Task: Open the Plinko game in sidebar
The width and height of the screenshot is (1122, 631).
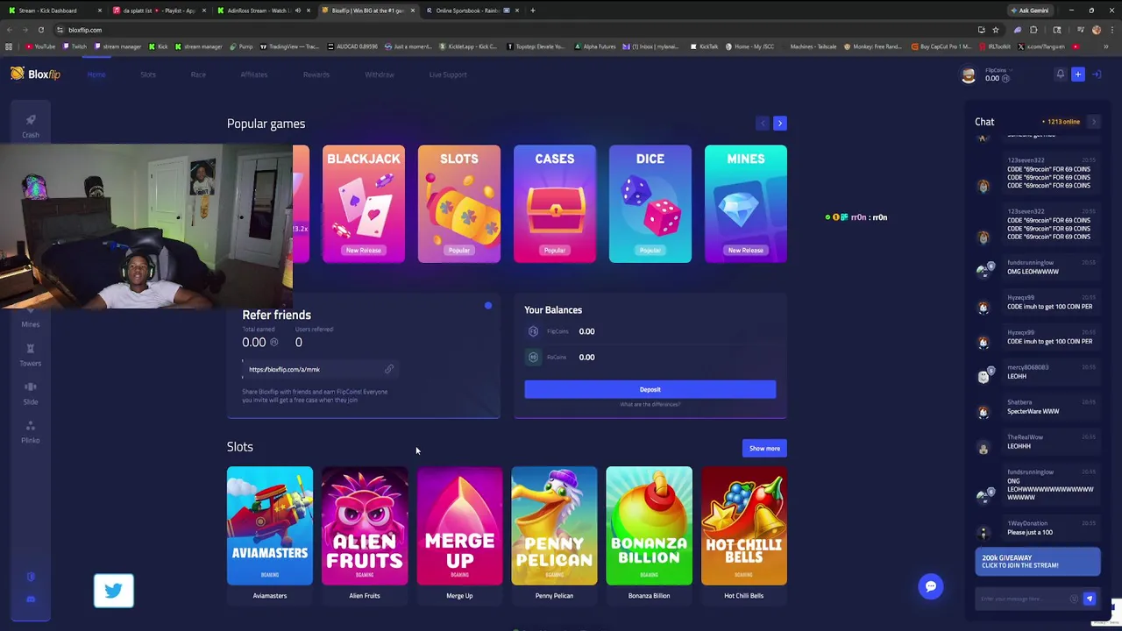Action: pyautogui.click(x=31, y=432)
